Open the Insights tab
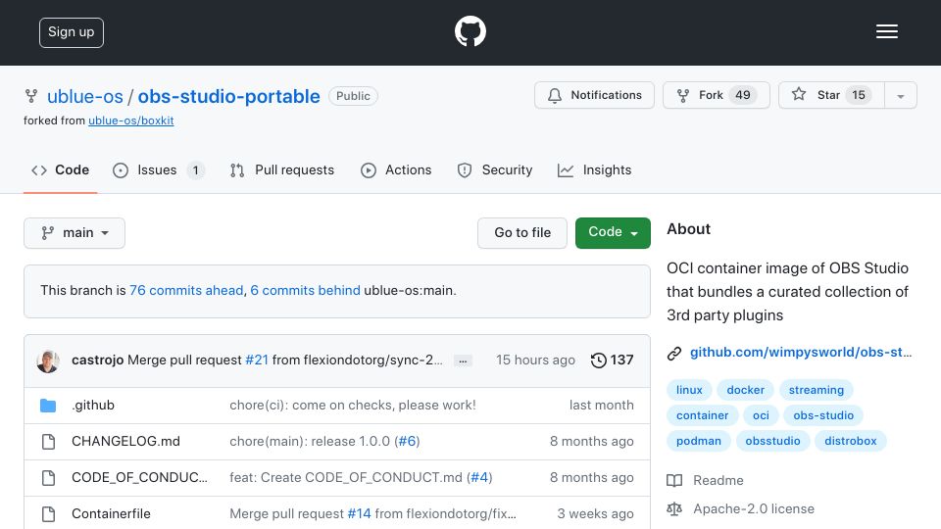The width and height of the screenshot is (941, 529). tap(594, 170)
